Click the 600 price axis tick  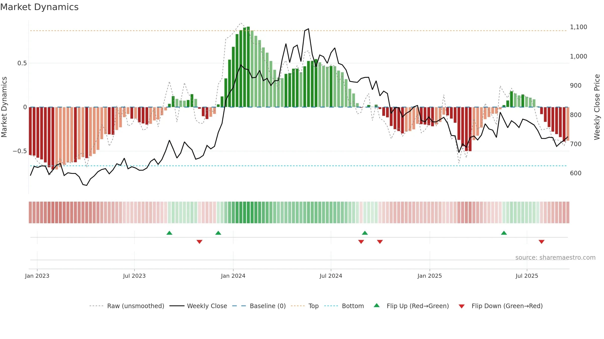[x=576, y=173]
